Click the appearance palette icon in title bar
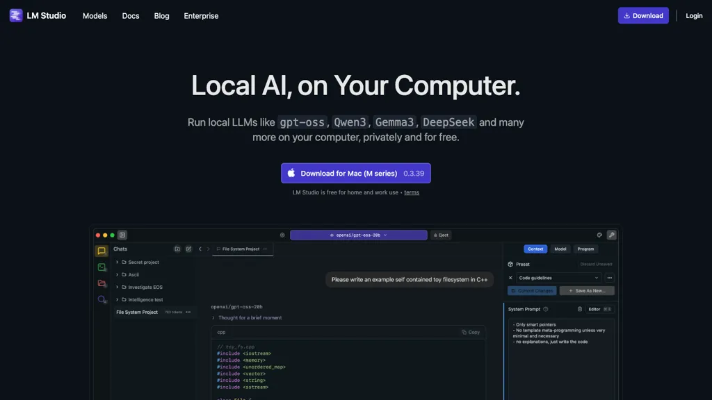The height and width of the screenshot is (400, 712). point(599,235)
